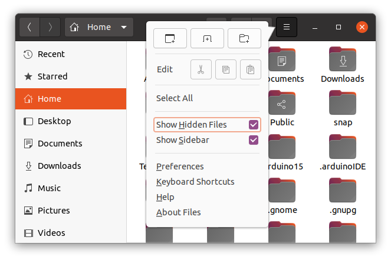Click the Paste clipboard icon

click(x=250, y=69)
